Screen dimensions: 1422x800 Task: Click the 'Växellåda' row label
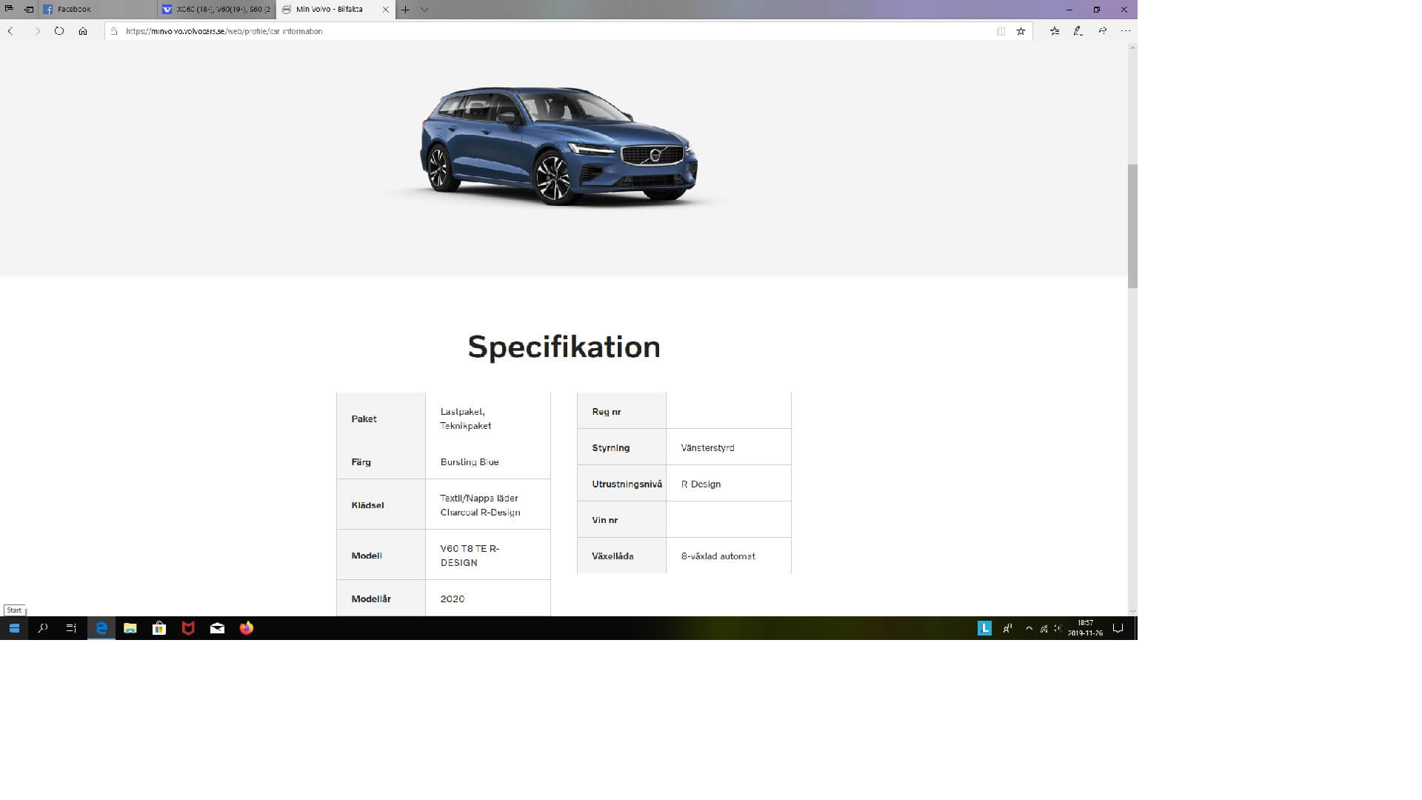coord(612,556)
